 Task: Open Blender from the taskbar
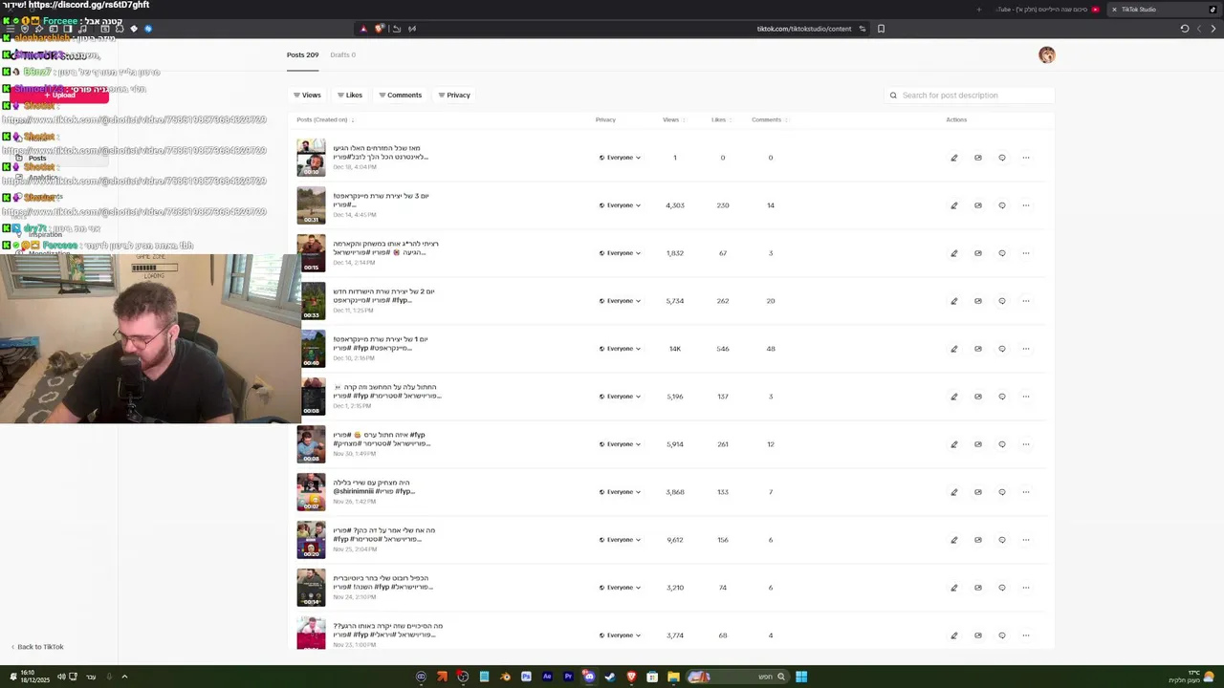point(505,677)
